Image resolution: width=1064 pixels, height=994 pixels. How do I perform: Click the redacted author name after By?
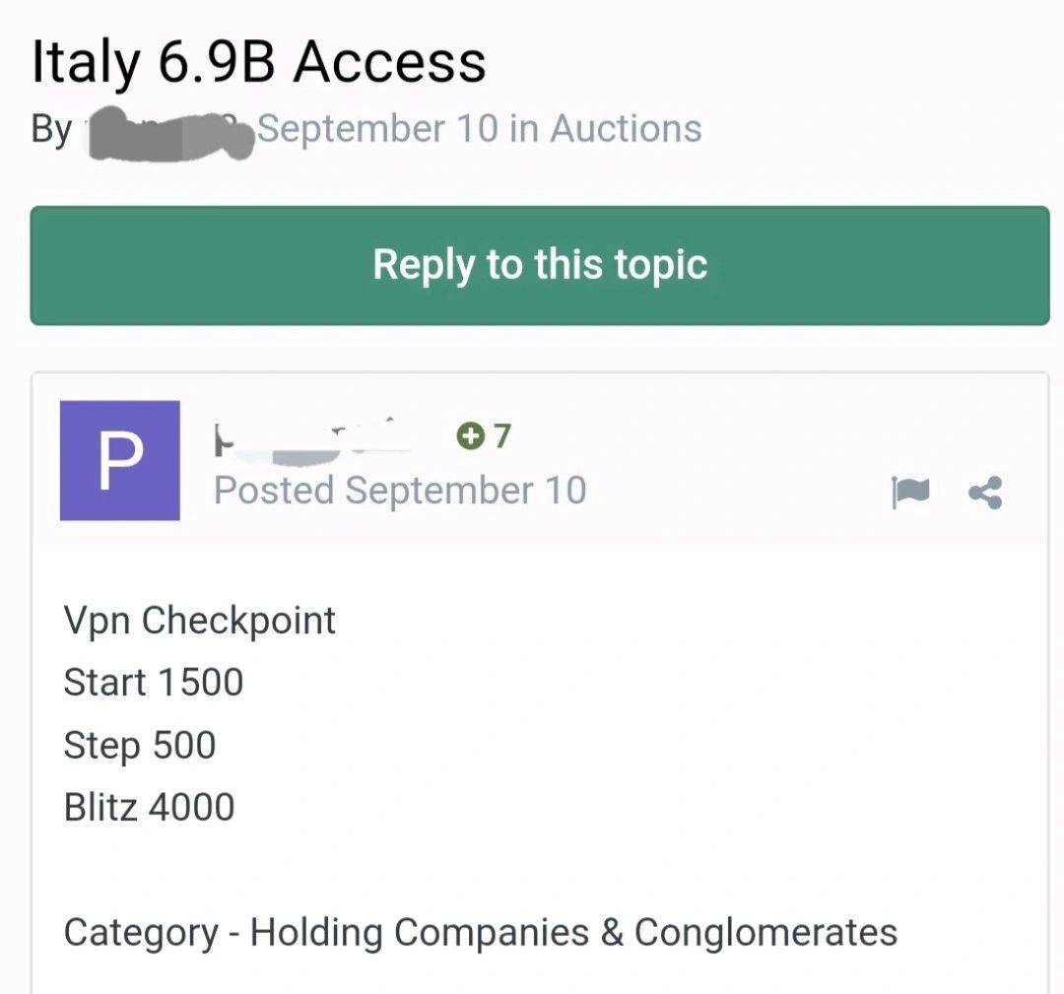pos(167,131)
